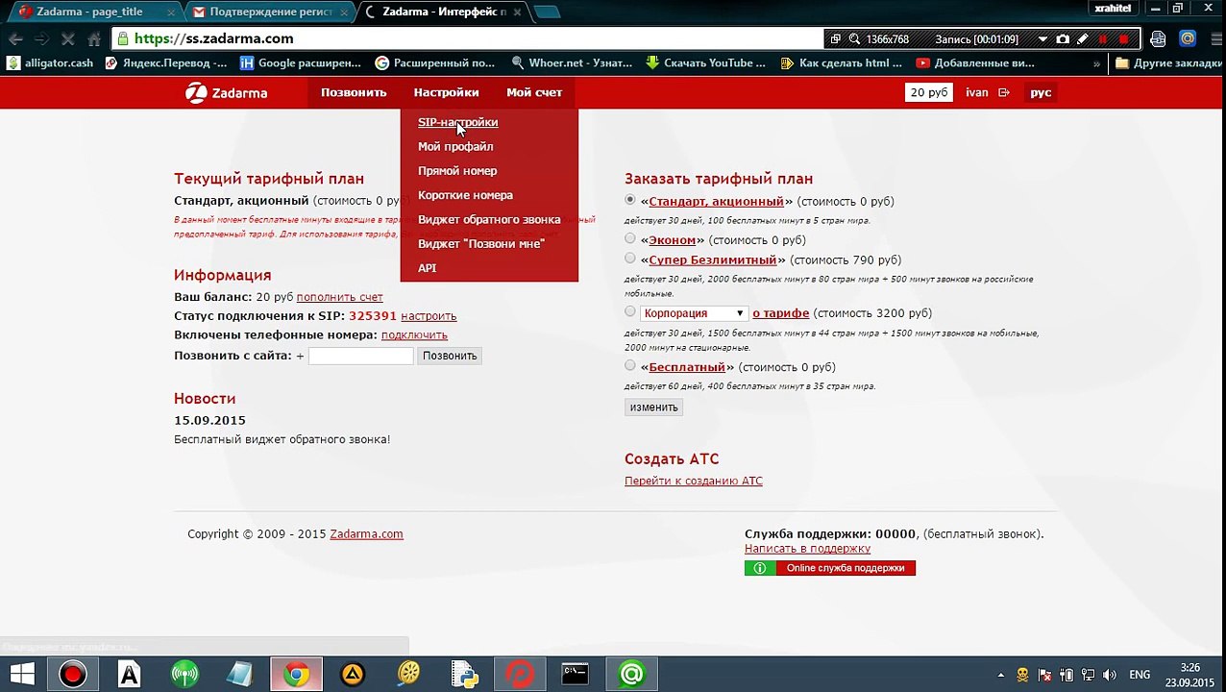Choose API from the settings menu
1226x692 pixels.
pos(427,268)
